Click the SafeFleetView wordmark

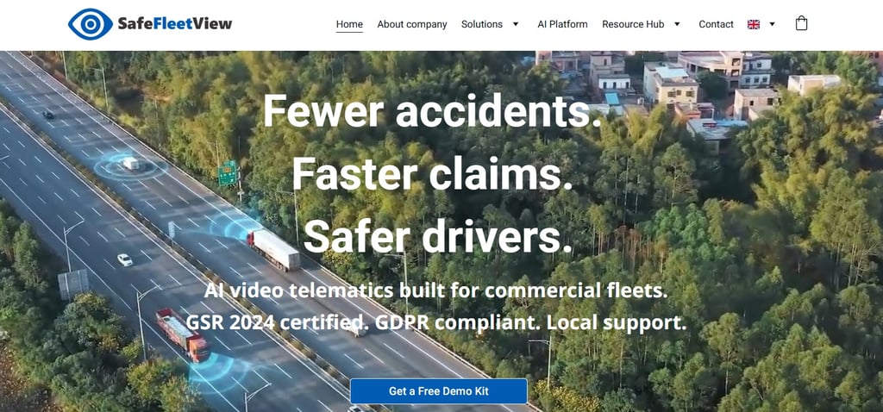point(174,23)
